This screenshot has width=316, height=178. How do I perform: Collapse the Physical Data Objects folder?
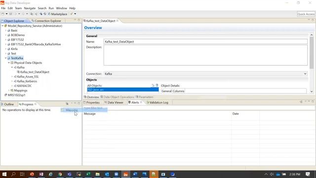9,63
